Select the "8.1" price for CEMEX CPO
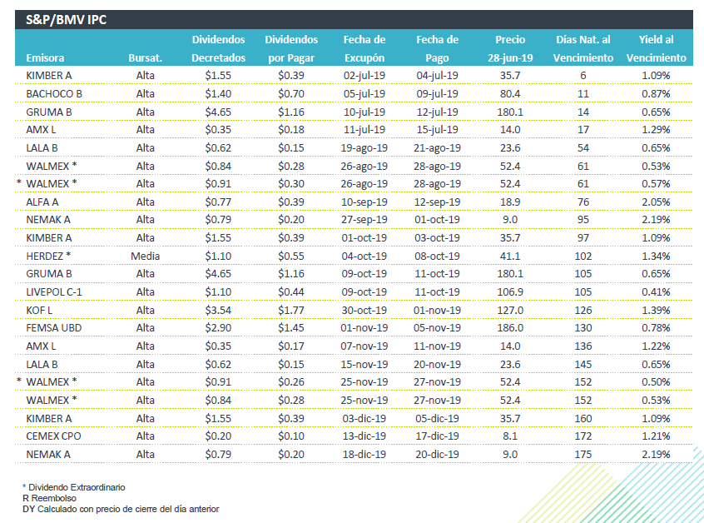This screenshot has height=523, width=704. [x=510, y=436]
